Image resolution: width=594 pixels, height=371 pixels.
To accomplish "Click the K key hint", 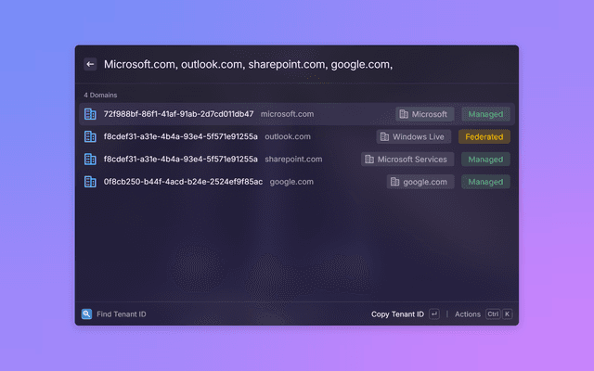I will coord(508,313).
